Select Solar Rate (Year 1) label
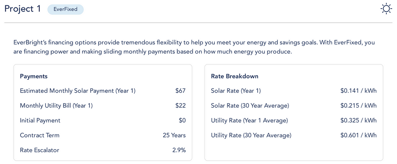 click(x=236, y=91)
